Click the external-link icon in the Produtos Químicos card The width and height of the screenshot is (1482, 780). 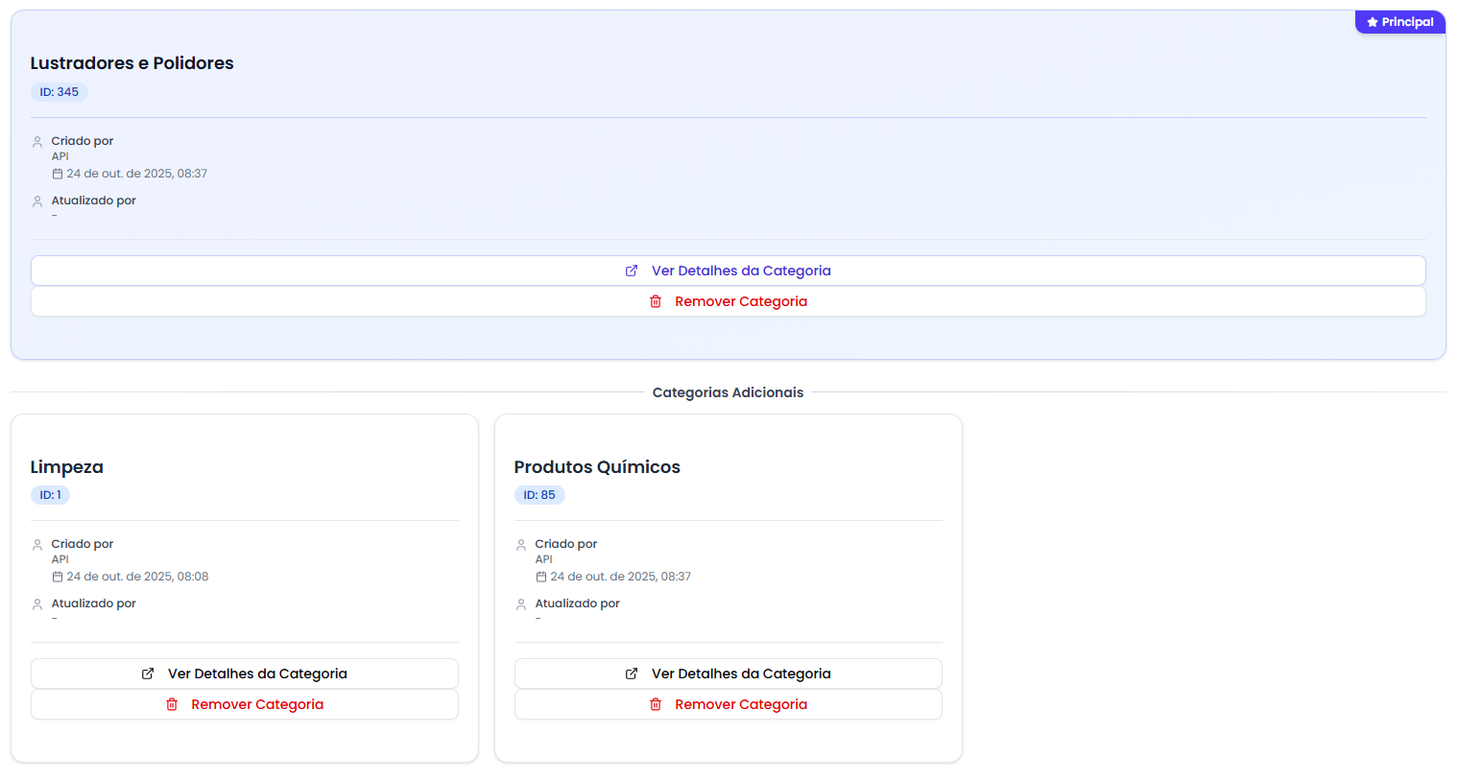click(x=632, y=674)
